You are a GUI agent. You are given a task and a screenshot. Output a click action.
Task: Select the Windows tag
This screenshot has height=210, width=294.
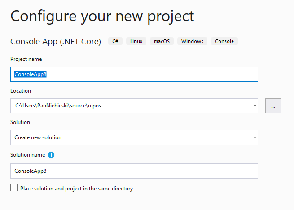pyautogui.click(x=192, y=41)
